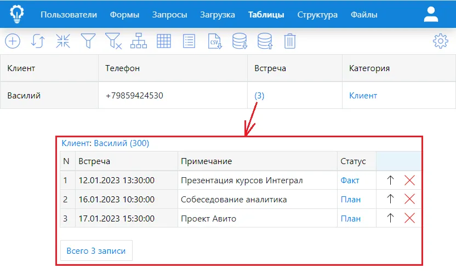Open the Пользователи menu

click(69, 15)
